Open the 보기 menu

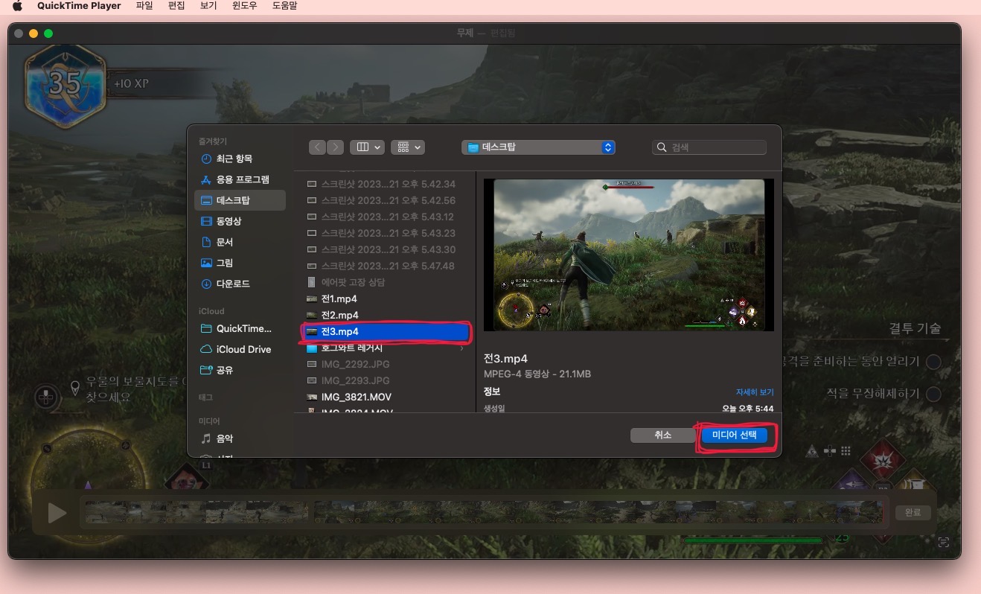[208, 6]
